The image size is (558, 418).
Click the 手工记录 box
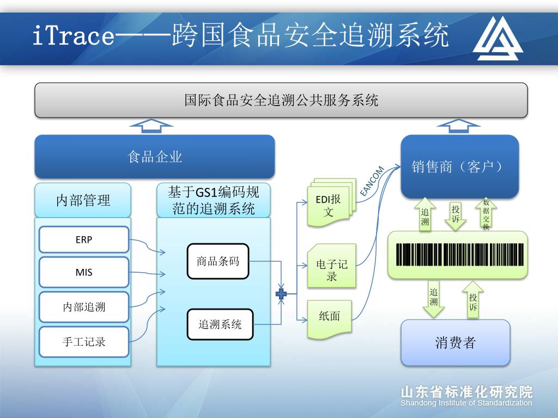(x=84, y=342)
